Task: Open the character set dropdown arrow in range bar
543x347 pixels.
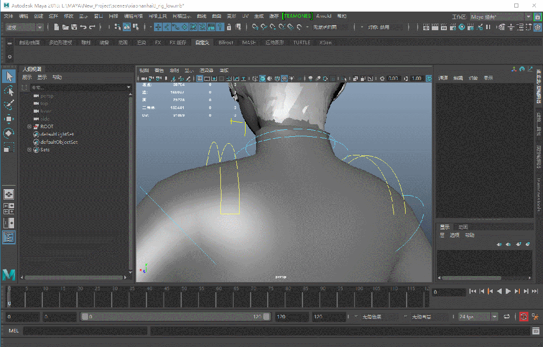Action: tap(356, 316)
